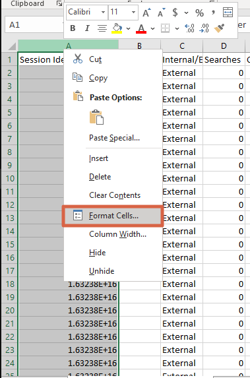Click the Increase Decimal icon
The width and height of the screenshot is (250, 378).
point(189,28)
